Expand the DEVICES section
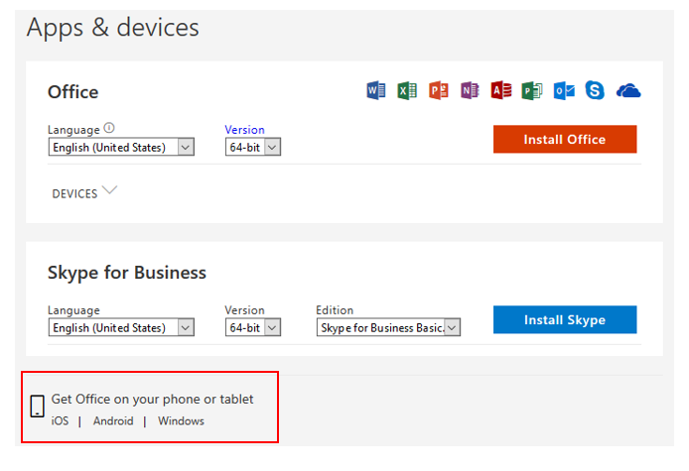This screenshot has height=471, width=689. tap(84, 193)
